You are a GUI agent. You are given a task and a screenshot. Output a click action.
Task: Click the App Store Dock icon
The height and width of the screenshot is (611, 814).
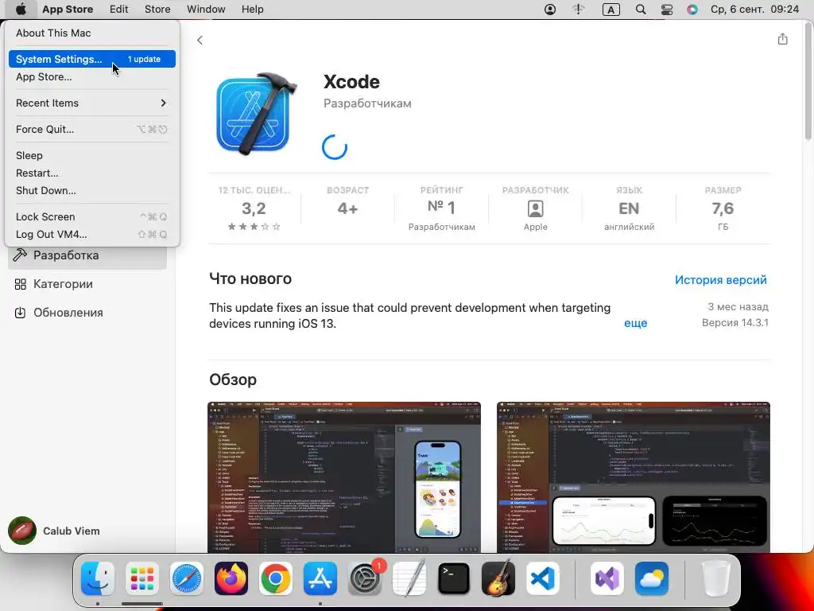tap(320, 578)
